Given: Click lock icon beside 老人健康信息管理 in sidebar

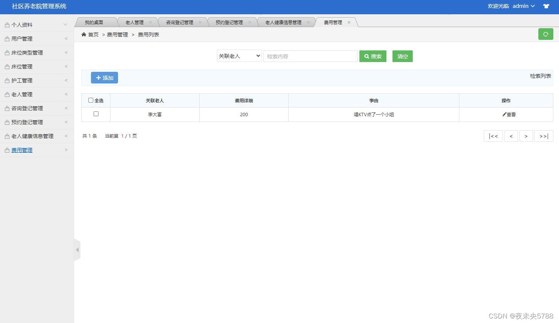Looking at the screenshot, I should (7, 136).
